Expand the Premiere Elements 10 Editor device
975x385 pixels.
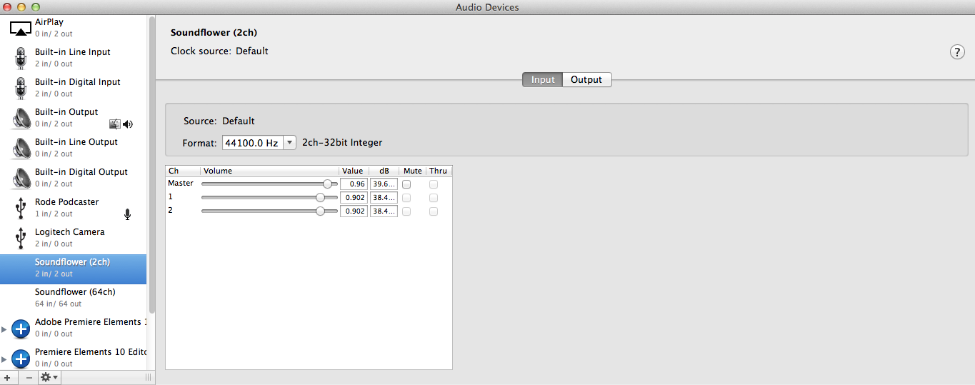coord(4,359)
